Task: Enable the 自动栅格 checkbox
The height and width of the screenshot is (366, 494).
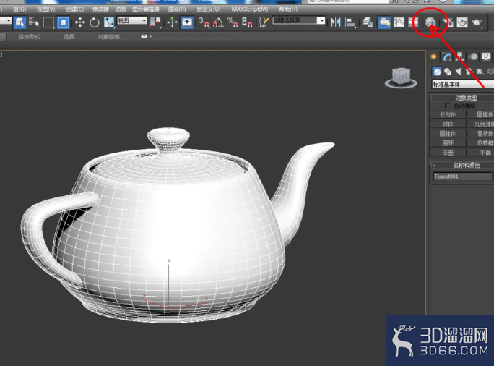Action: pos(447,106)
